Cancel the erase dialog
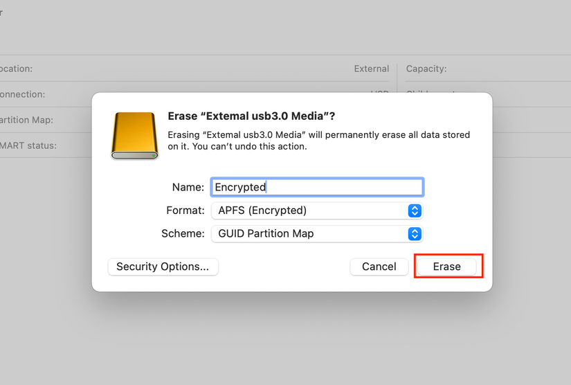 tap(379, 267)
